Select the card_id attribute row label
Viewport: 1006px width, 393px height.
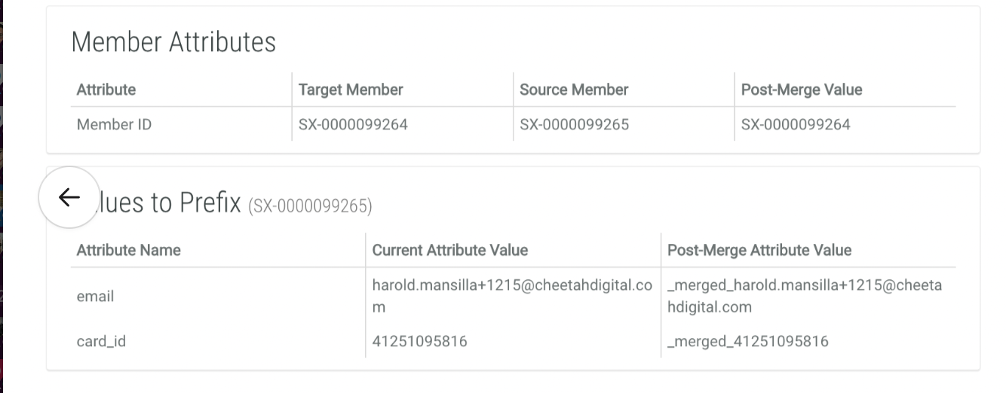click(x=101, y=342)
